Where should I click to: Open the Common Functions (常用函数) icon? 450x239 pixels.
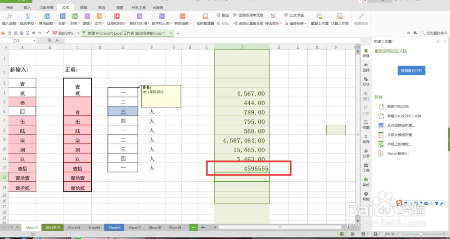[x=47, y=16]
